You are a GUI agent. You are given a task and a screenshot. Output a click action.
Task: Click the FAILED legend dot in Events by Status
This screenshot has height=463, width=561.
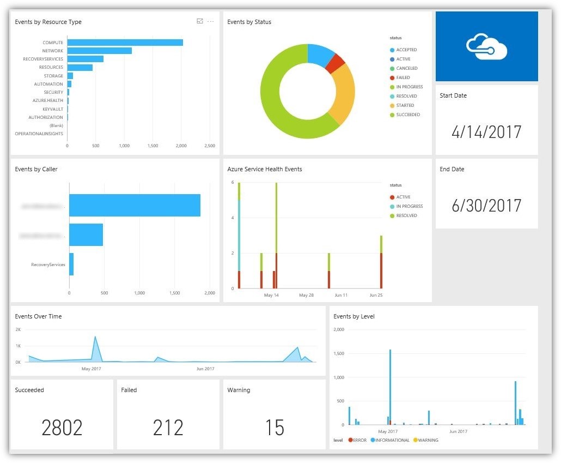[x=392, y=78]
